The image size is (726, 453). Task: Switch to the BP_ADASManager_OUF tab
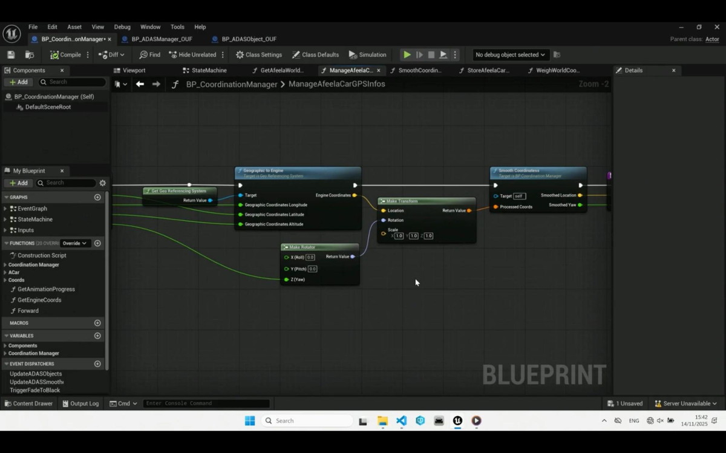click(x=162, y=39)
